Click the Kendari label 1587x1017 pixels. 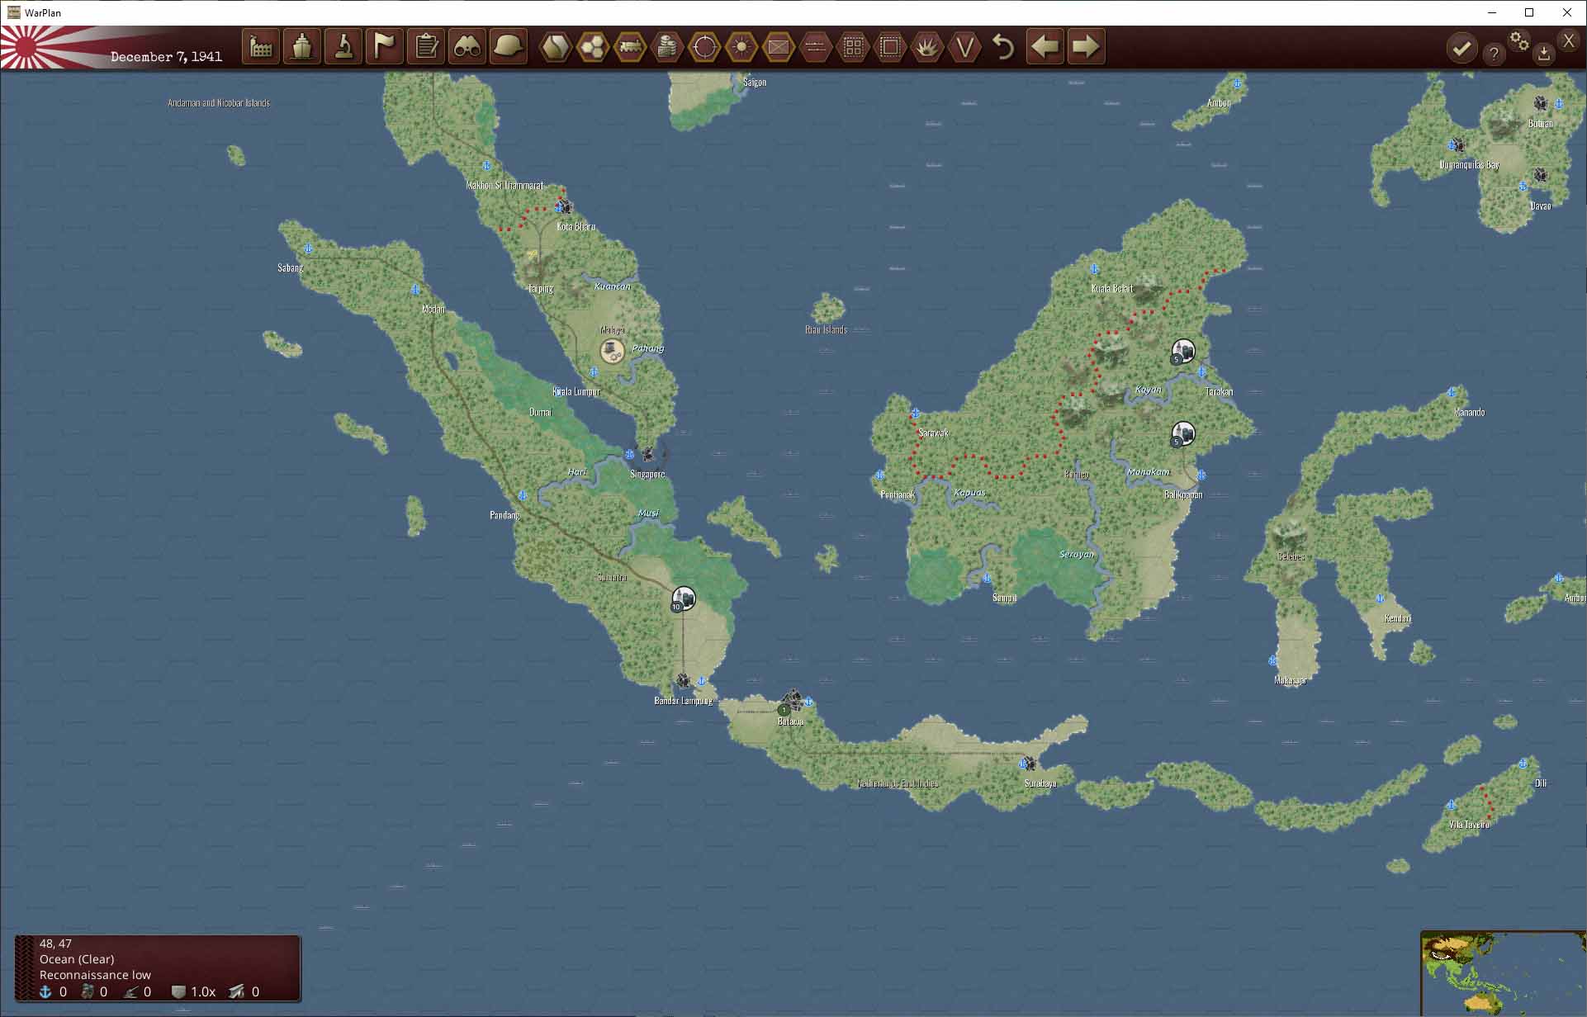1398,618
